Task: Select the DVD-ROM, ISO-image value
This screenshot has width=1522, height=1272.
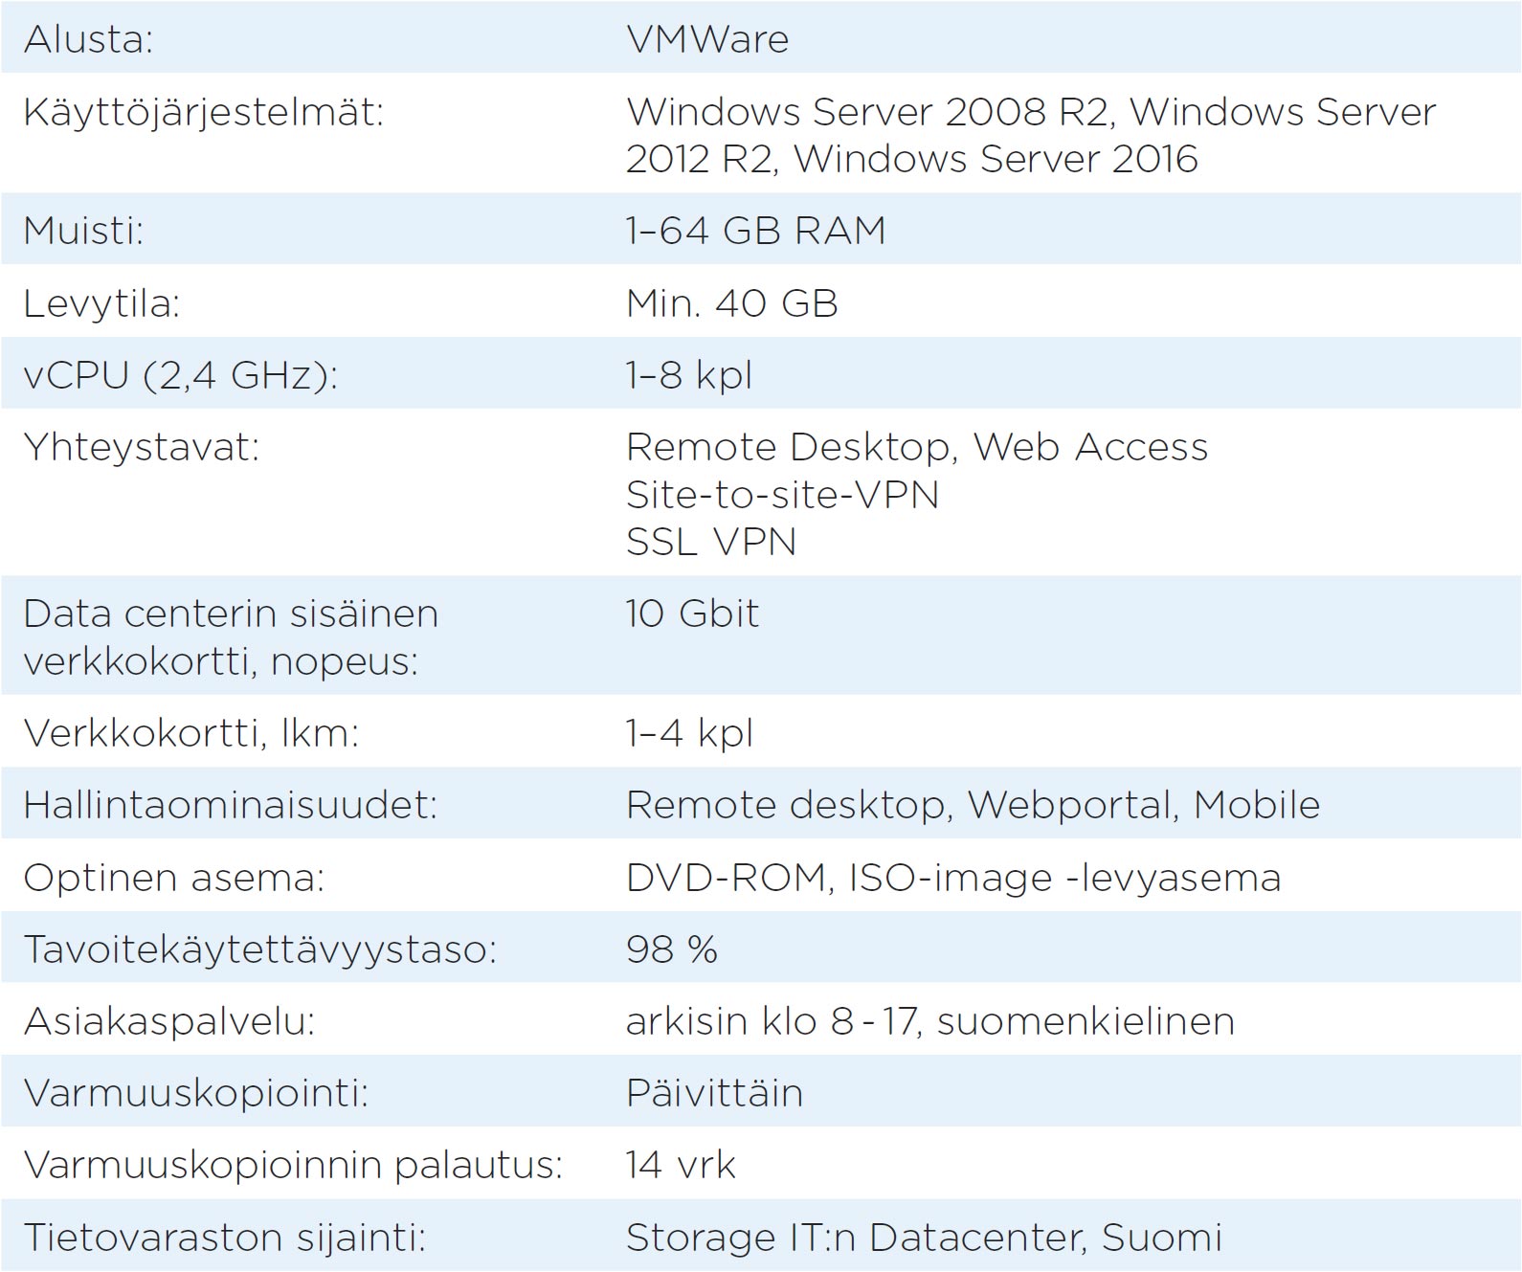Action: click(952, 878)
